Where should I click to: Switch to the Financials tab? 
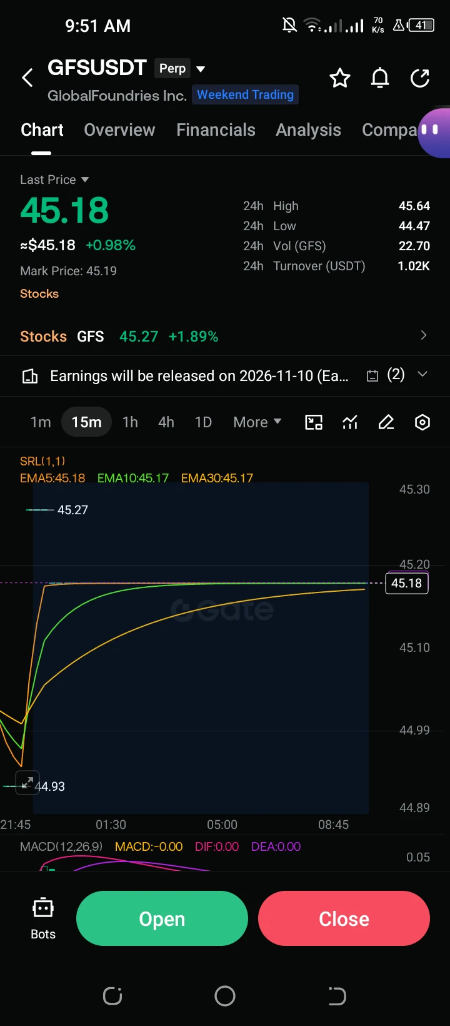point(216,130)
